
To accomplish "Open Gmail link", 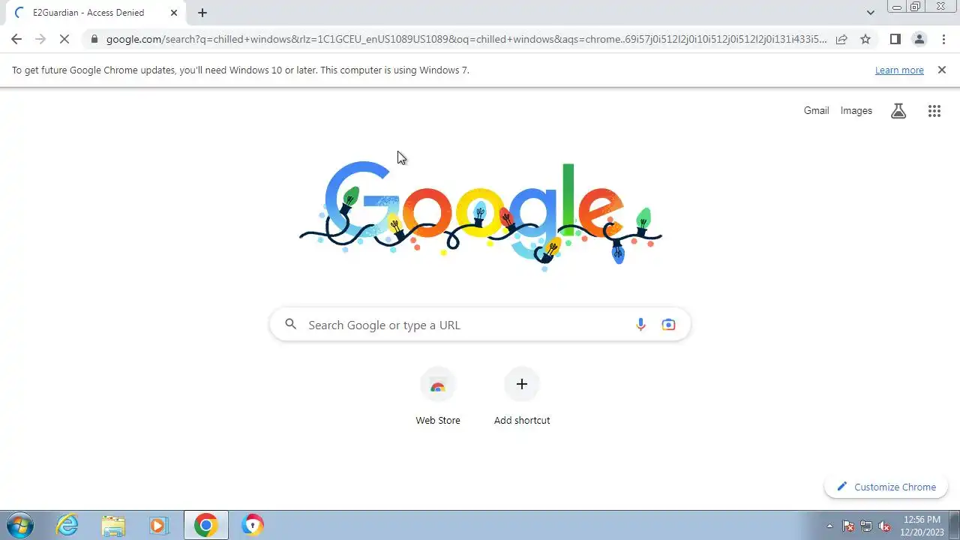I will 816,110.
